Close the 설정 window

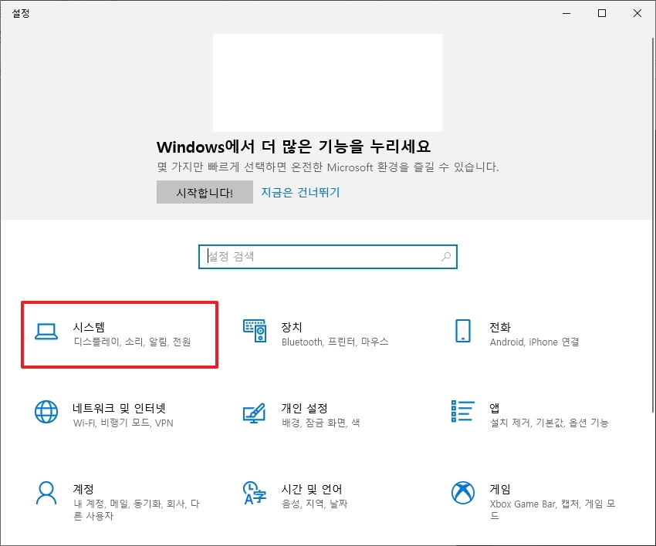pos(637,13)
